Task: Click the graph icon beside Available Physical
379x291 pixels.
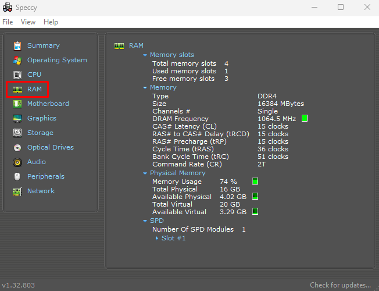Action: coord(255,196)
